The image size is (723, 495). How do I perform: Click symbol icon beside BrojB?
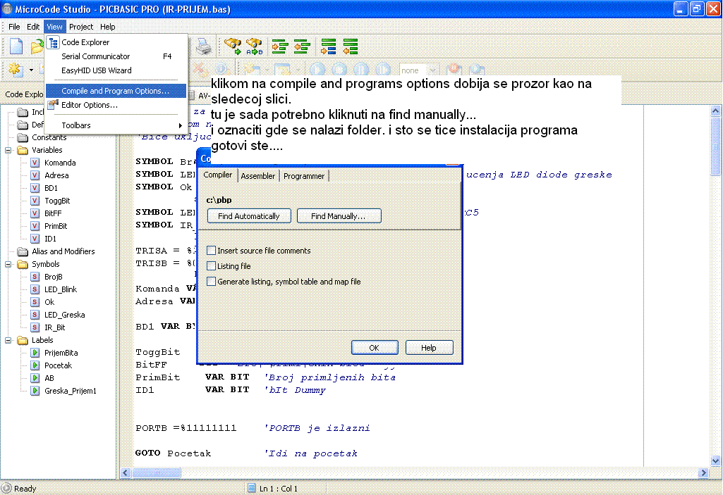point(35,277)
